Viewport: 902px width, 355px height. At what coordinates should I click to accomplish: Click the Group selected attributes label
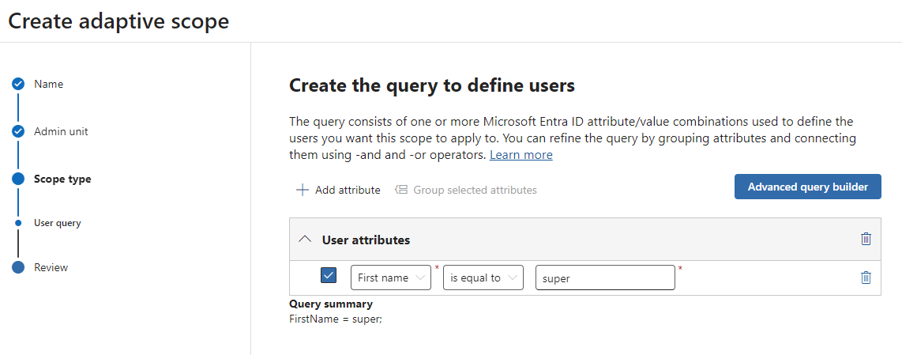475,190
